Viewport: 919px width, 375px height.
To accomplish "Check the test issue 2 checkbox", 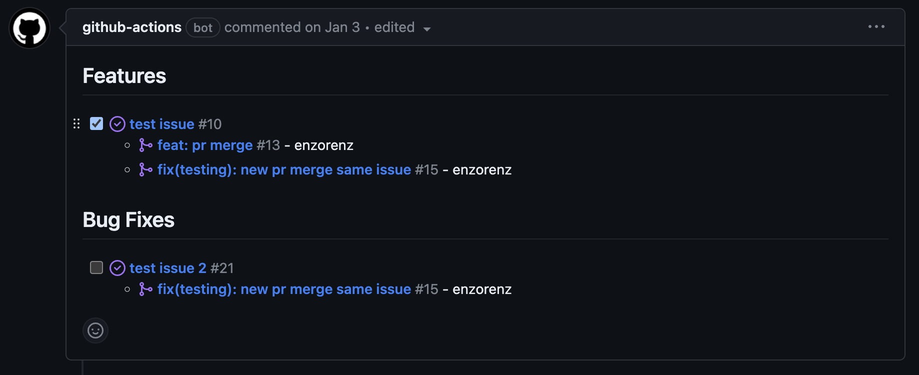I will click(x=96, y=267).
